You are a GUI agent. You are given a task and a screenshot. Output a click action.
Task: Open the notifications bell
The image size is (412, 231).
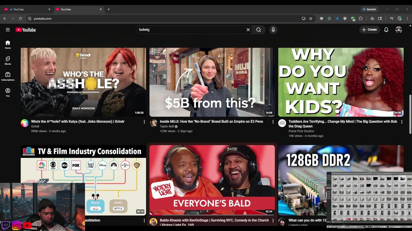coord(386,30)
